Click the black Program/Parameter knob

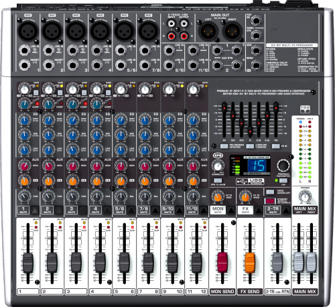(283, 166)
